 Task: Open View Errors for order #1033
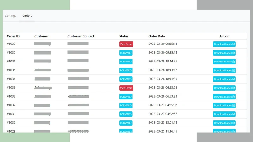click(126, 88)
